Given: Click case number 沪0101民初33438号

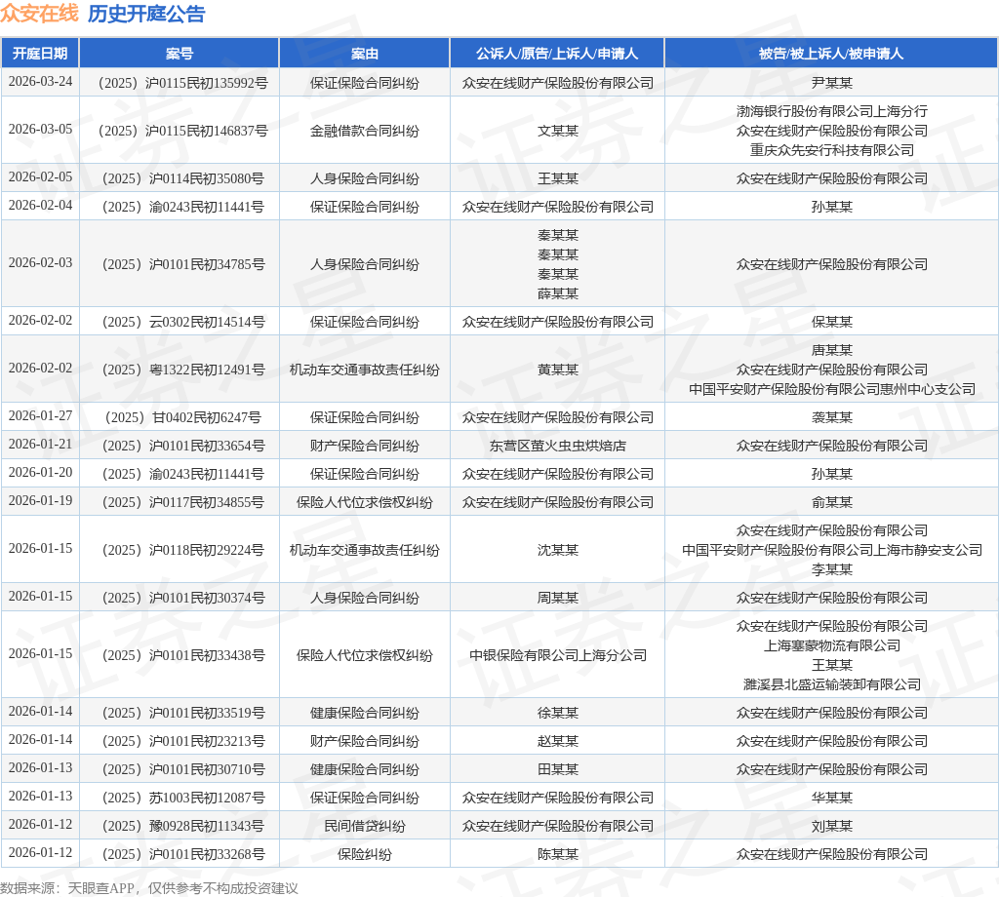Looking at the screenshot, I should [x=207, y=655].
